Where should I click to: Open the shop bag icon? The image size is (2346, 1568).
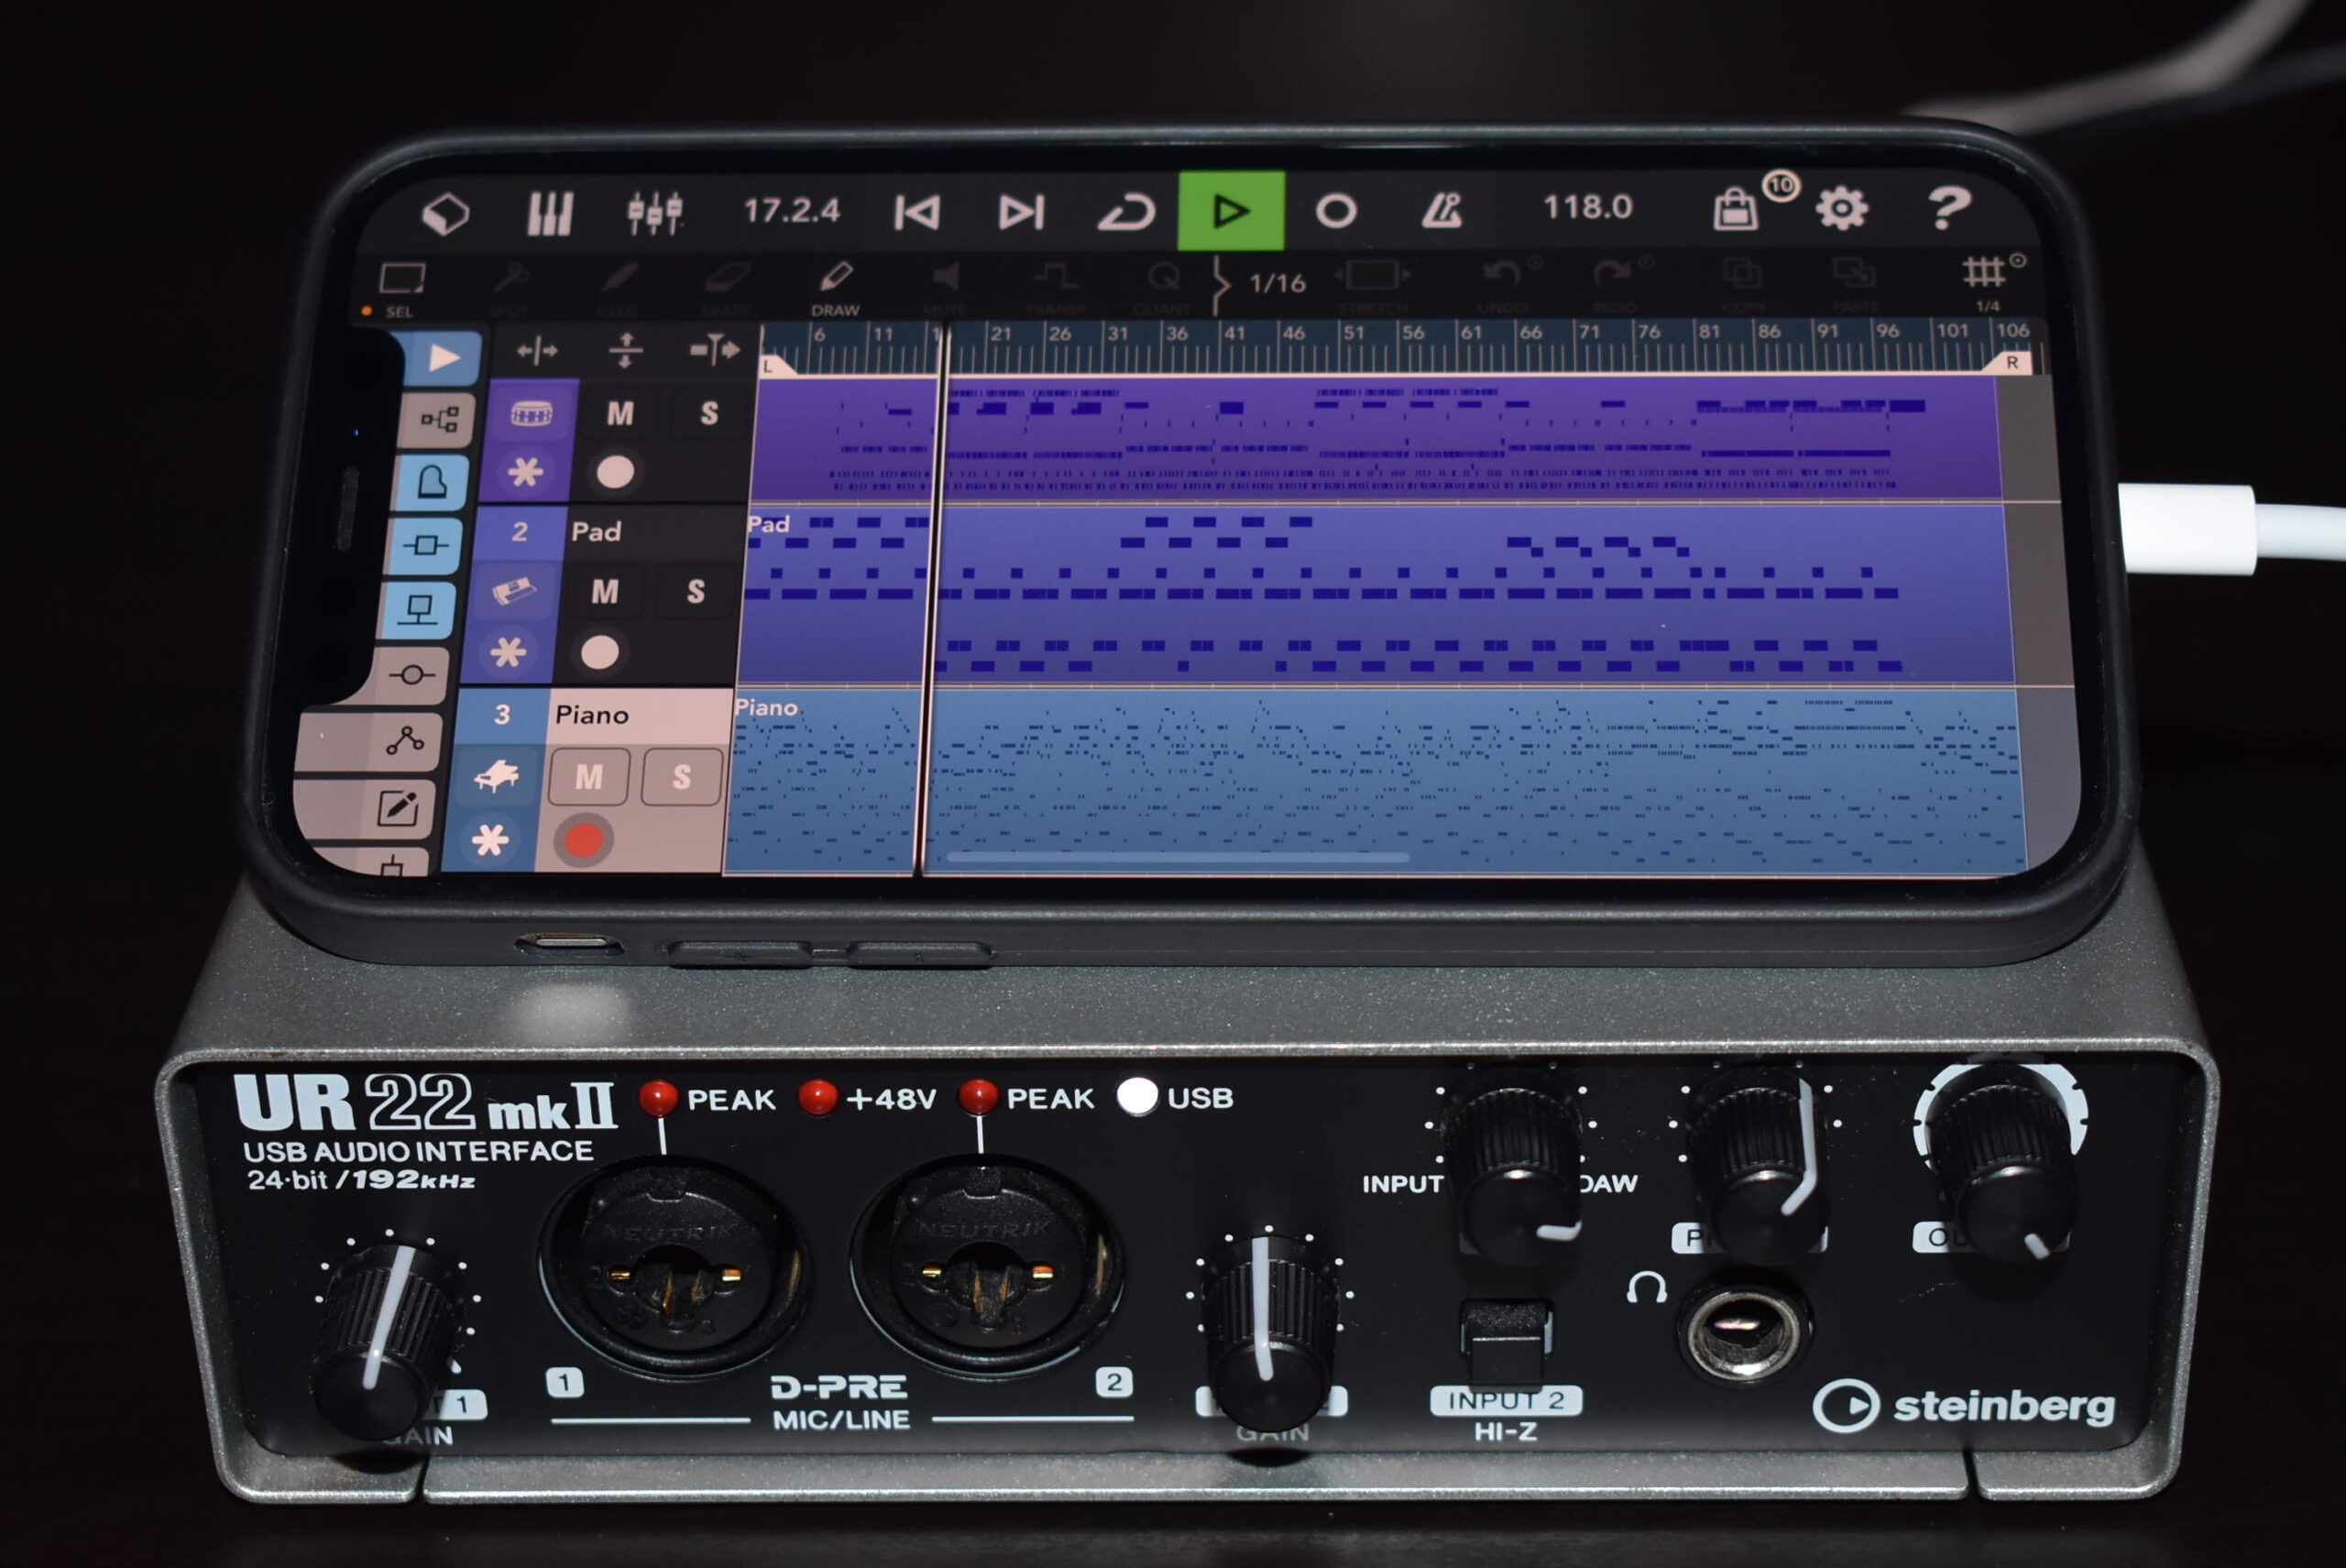[x=1736, y=209]
